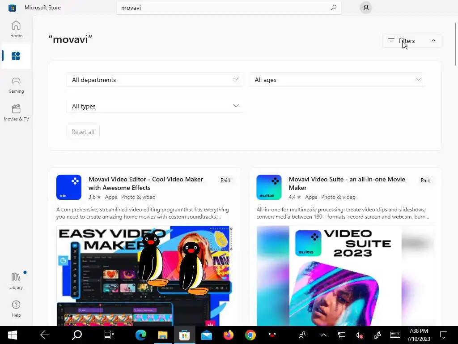Click the Movavi Video Editor app icon
The height and width of the screenshot is (344, 458).
click(x=69, y=187)
